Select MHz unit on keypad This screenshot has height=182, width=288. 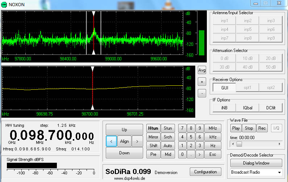pos(213,128)
